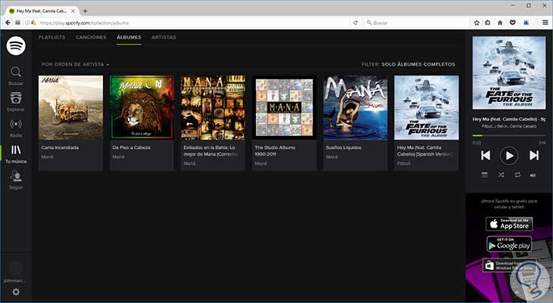
Task: Select the Hey Ma browser tab
Action: 42,11
